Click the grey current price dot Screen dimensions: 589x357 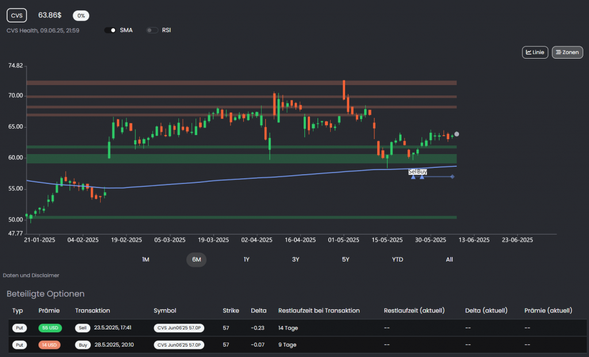click(457, 134)
